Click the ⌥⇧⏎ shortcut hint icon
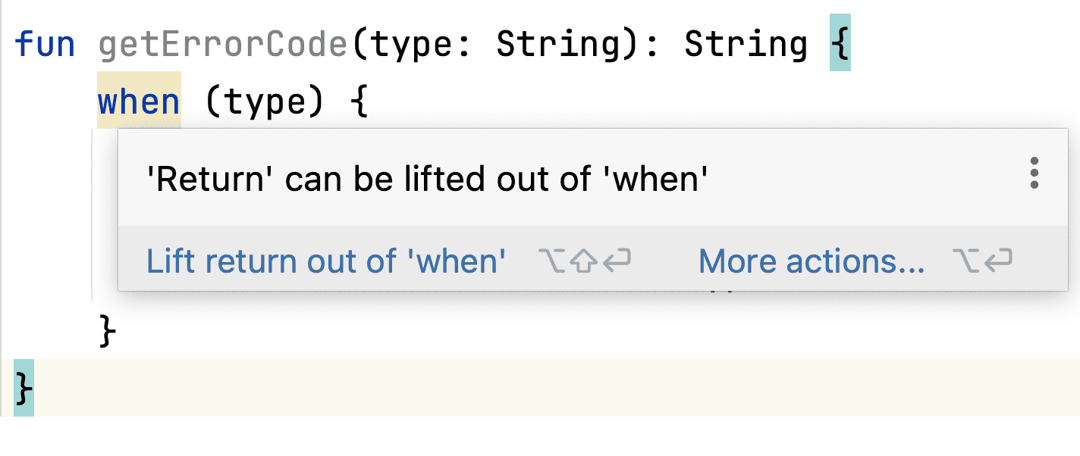The height and width of the screenshot is (456, 1080). tap(586, 261)
